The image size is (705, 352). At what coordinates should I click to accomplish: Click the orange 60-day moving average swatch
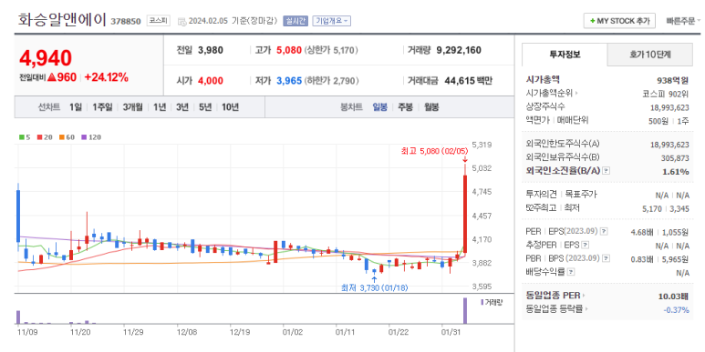[62, 137]
